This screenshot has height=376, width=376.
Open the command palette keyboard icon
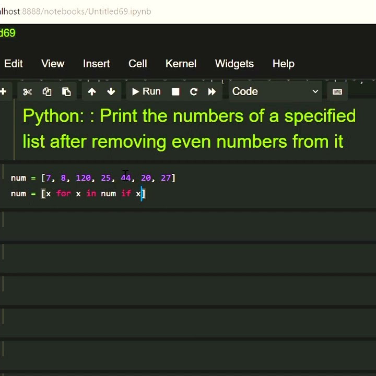[x=337, y=91]
